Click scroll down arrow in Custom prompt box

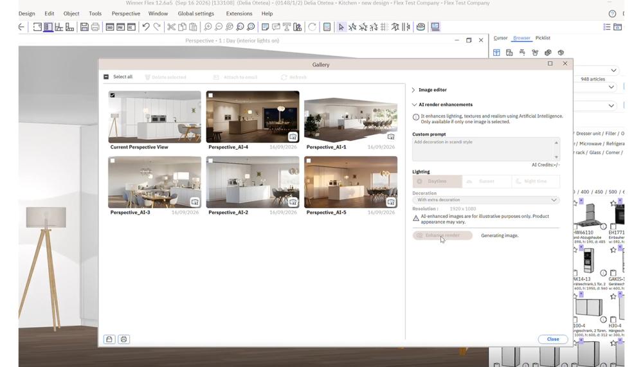tap(556, 157)
